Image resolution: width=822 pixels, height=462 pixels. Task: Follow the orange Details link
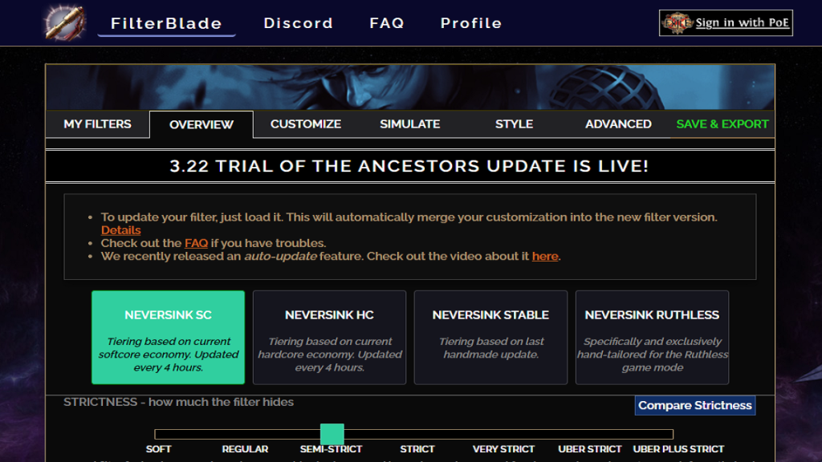[120, 230]
